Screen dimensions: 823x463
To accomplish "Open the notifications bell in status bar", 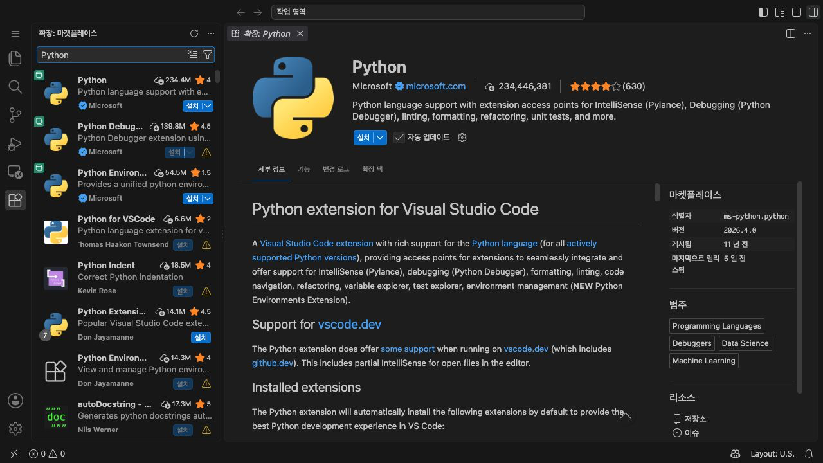I will pyautogui.click(x=809, y=454).
